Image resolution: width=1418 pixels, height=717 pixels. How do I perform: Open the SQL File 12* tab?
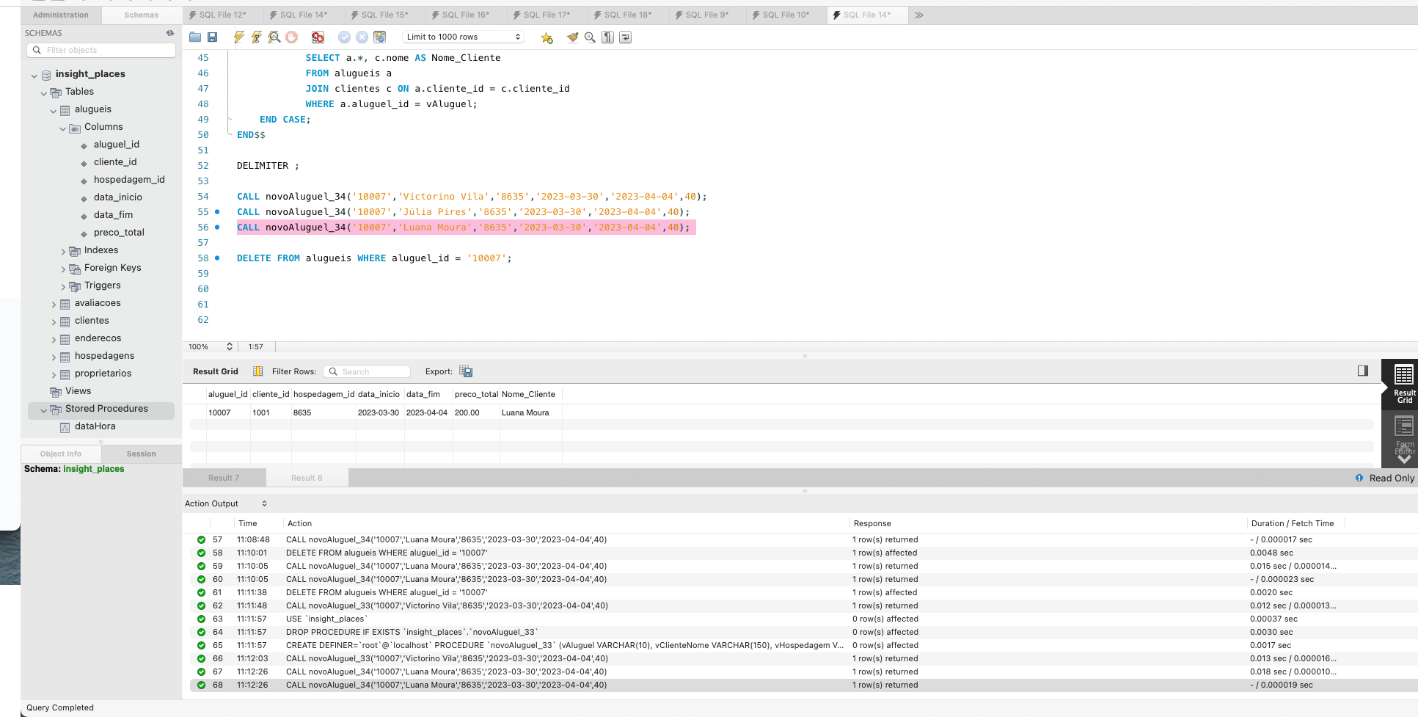coord(222,15)
